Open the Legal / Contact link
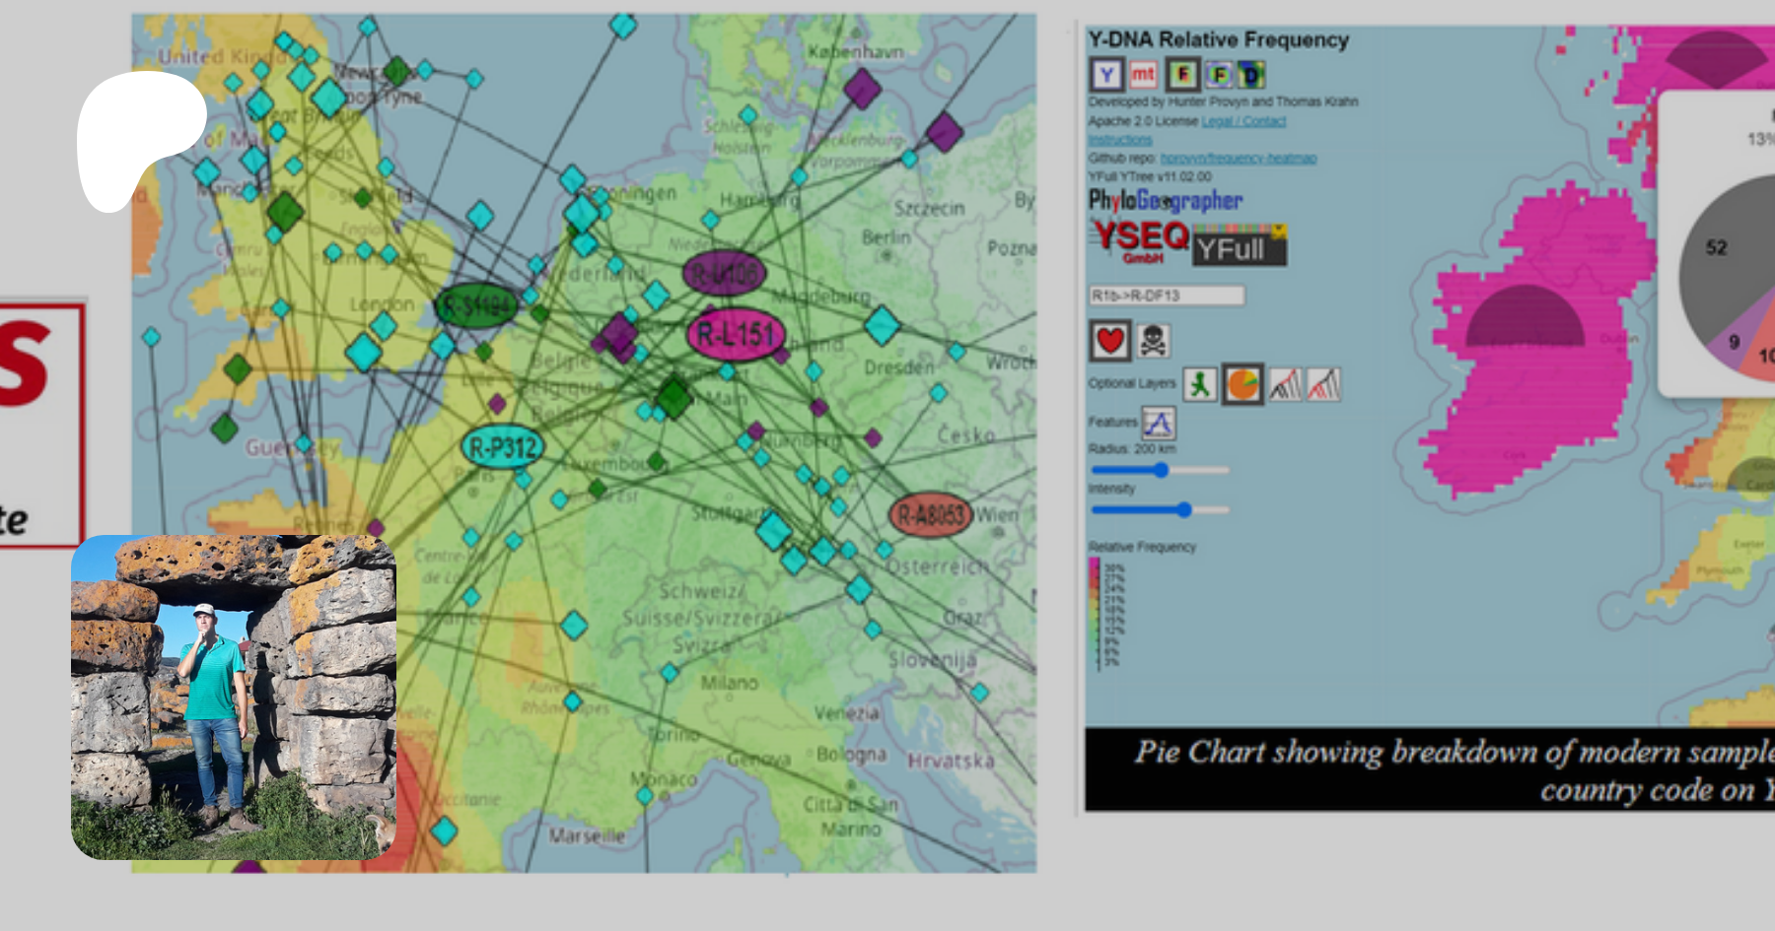The width and height of the screenshot is (1775, 931). (1243, 121)
